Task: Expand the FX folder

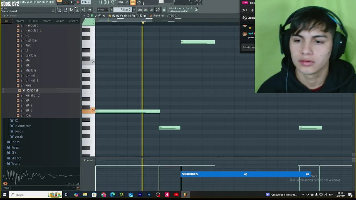Action: click(16, 120)
